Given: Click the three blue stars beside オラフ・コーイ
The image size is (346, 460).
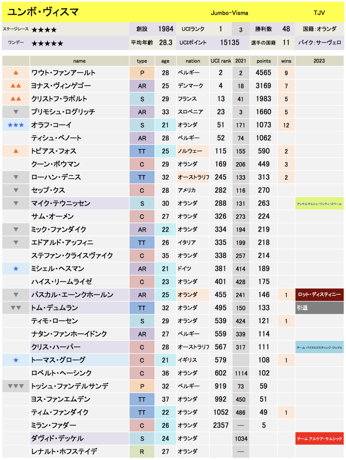Looking at the screenshot, I should point(16,125).
